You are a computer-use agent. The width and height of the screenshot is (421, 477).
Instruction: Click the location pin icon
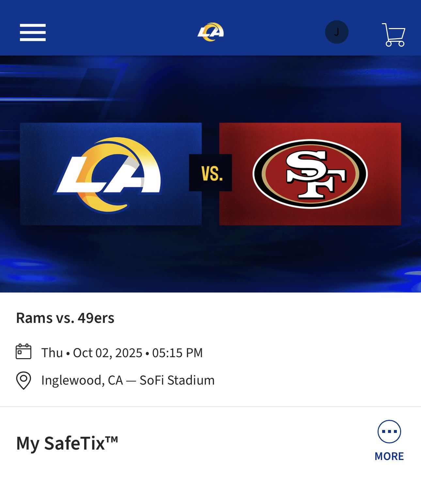pos(23,380)
